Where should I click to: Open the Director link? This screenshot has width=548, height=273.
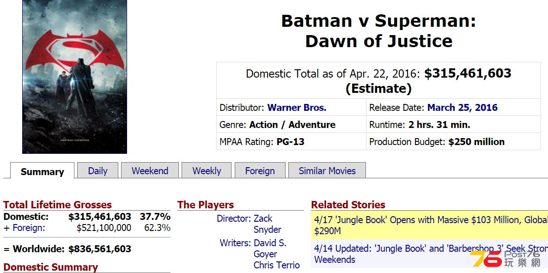234,218
